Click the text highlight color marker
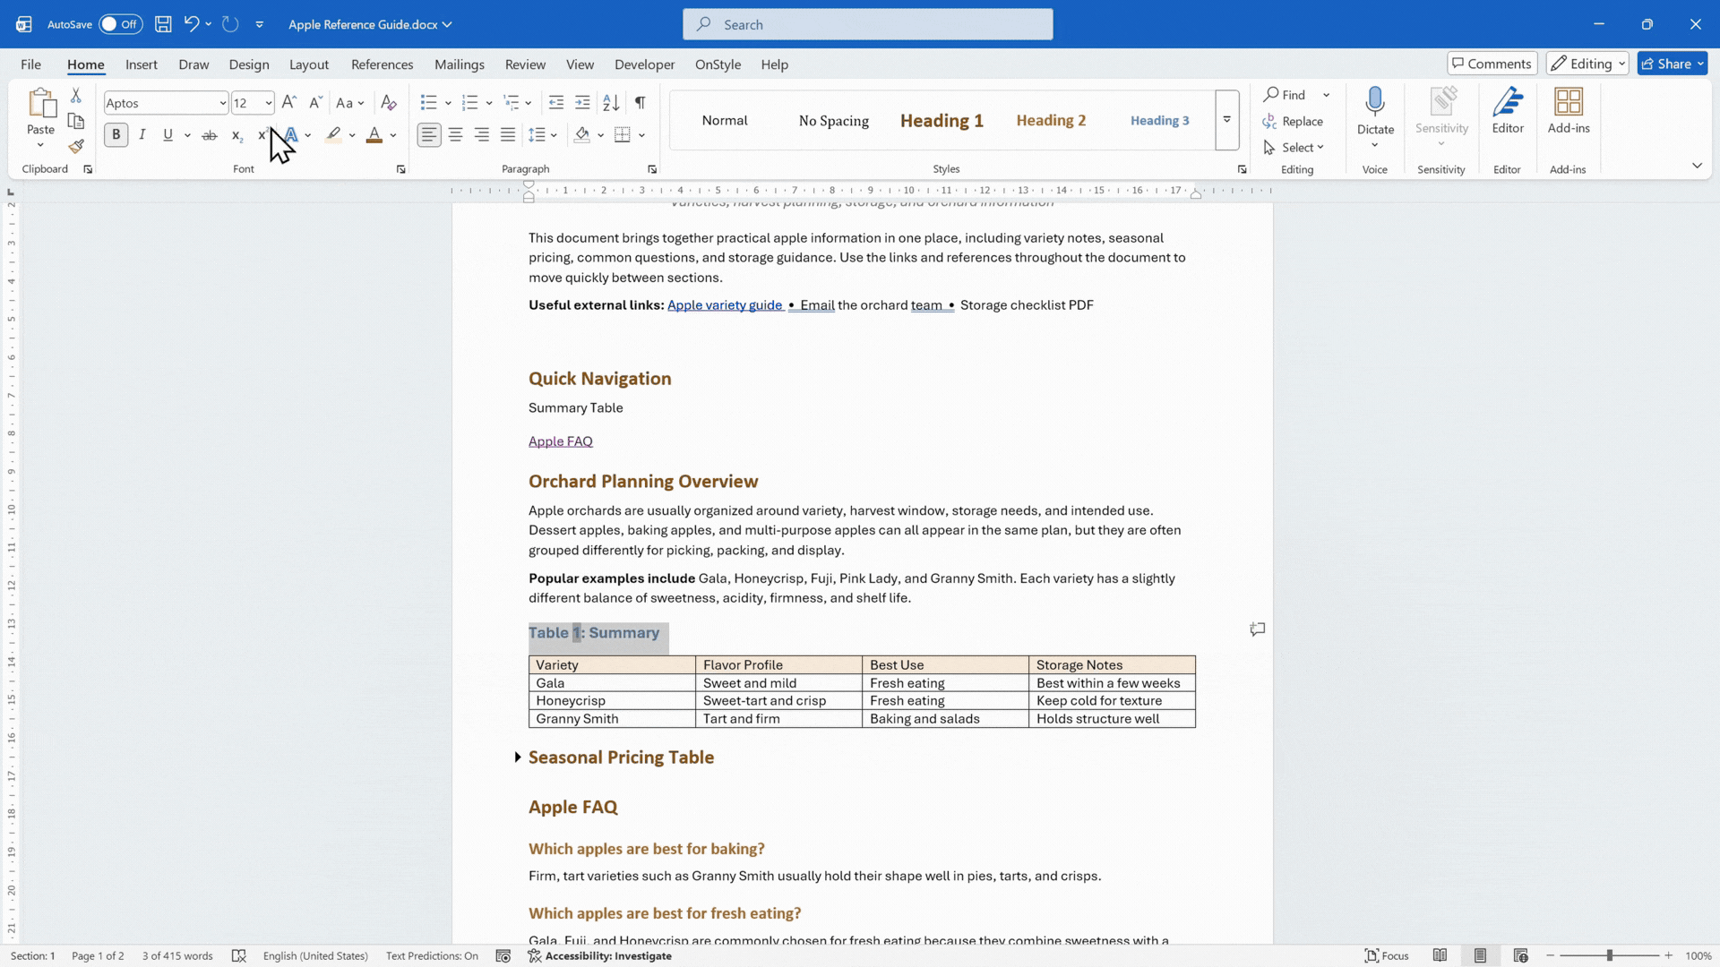The image size is (1720, 967). point(333,135)
